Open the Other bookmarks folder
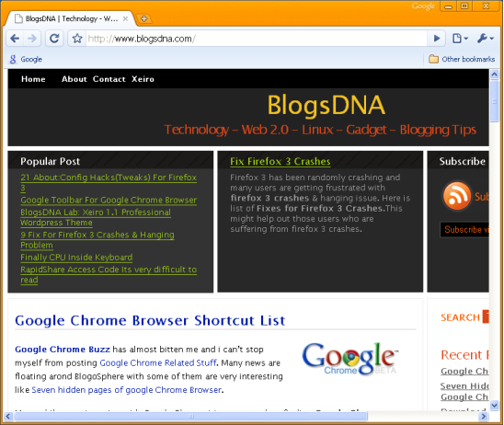504x425 pixels. pyautogui.click(x=462, y=59)
